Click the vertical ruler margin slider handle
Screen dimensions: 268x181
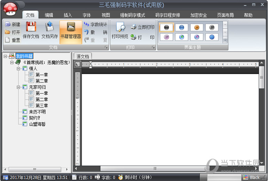pyautogui.click(x=77, y=98)
